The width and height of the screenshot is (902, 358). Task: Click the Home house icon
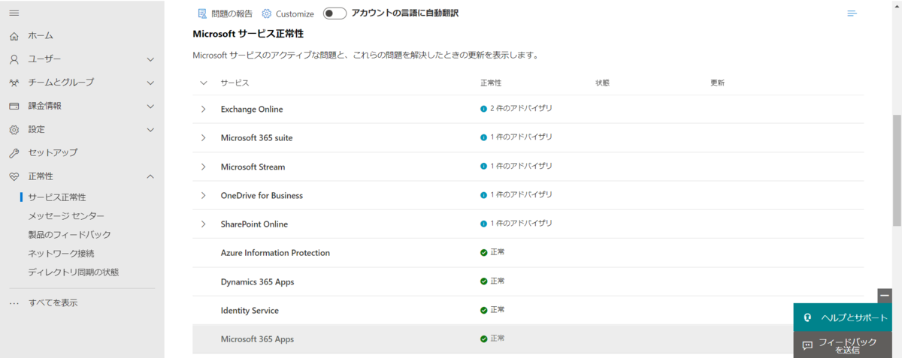[x=14, y=36]
